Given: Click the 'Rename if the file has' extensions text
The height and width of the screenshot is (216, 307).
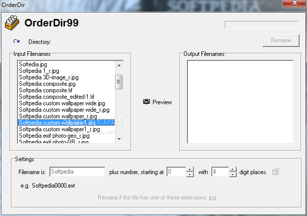Looking at the screenshot, I should [x=157, y=198].
